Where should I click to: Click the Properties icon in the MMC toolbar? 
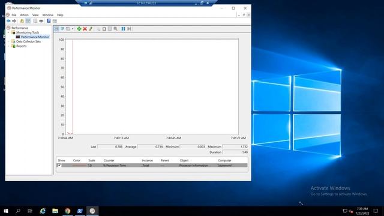(x=35, y=21)
